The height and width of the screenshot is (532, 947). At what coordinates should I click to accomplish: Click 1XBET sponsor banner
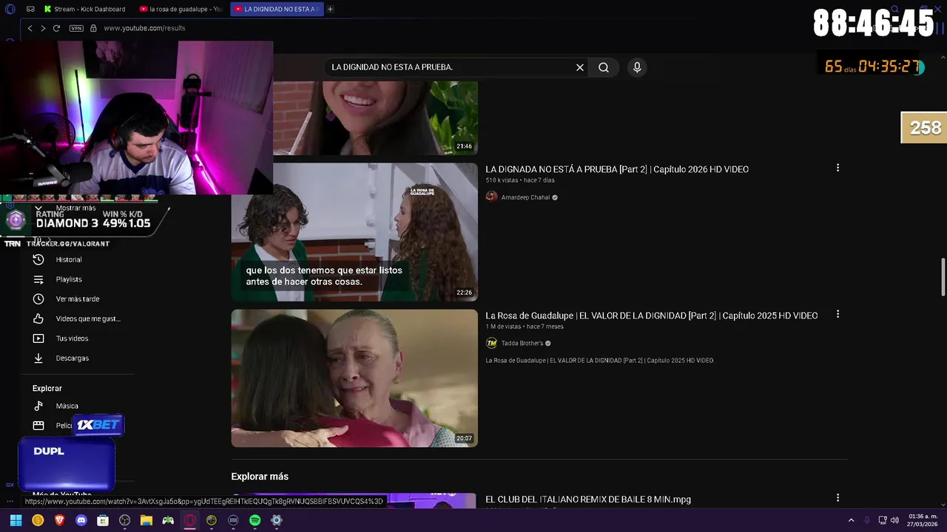click(98, 425)
